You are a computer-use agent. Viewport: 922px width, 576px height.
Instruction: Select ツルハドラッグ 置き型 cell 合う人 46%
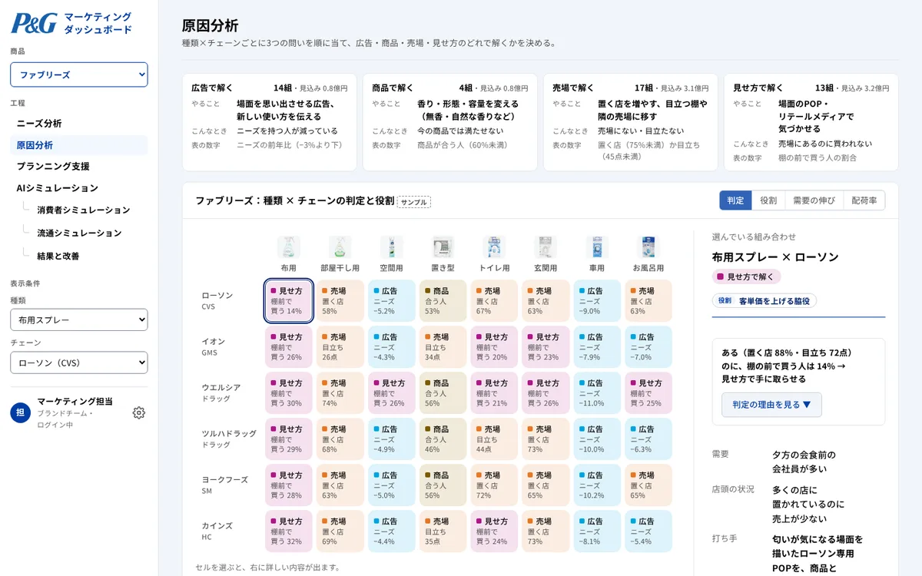tap(443, 439)
